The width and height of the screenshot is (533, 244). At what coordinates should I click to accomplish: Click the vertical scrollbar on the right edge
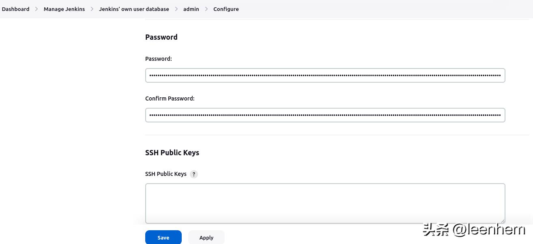click(531, 122)
